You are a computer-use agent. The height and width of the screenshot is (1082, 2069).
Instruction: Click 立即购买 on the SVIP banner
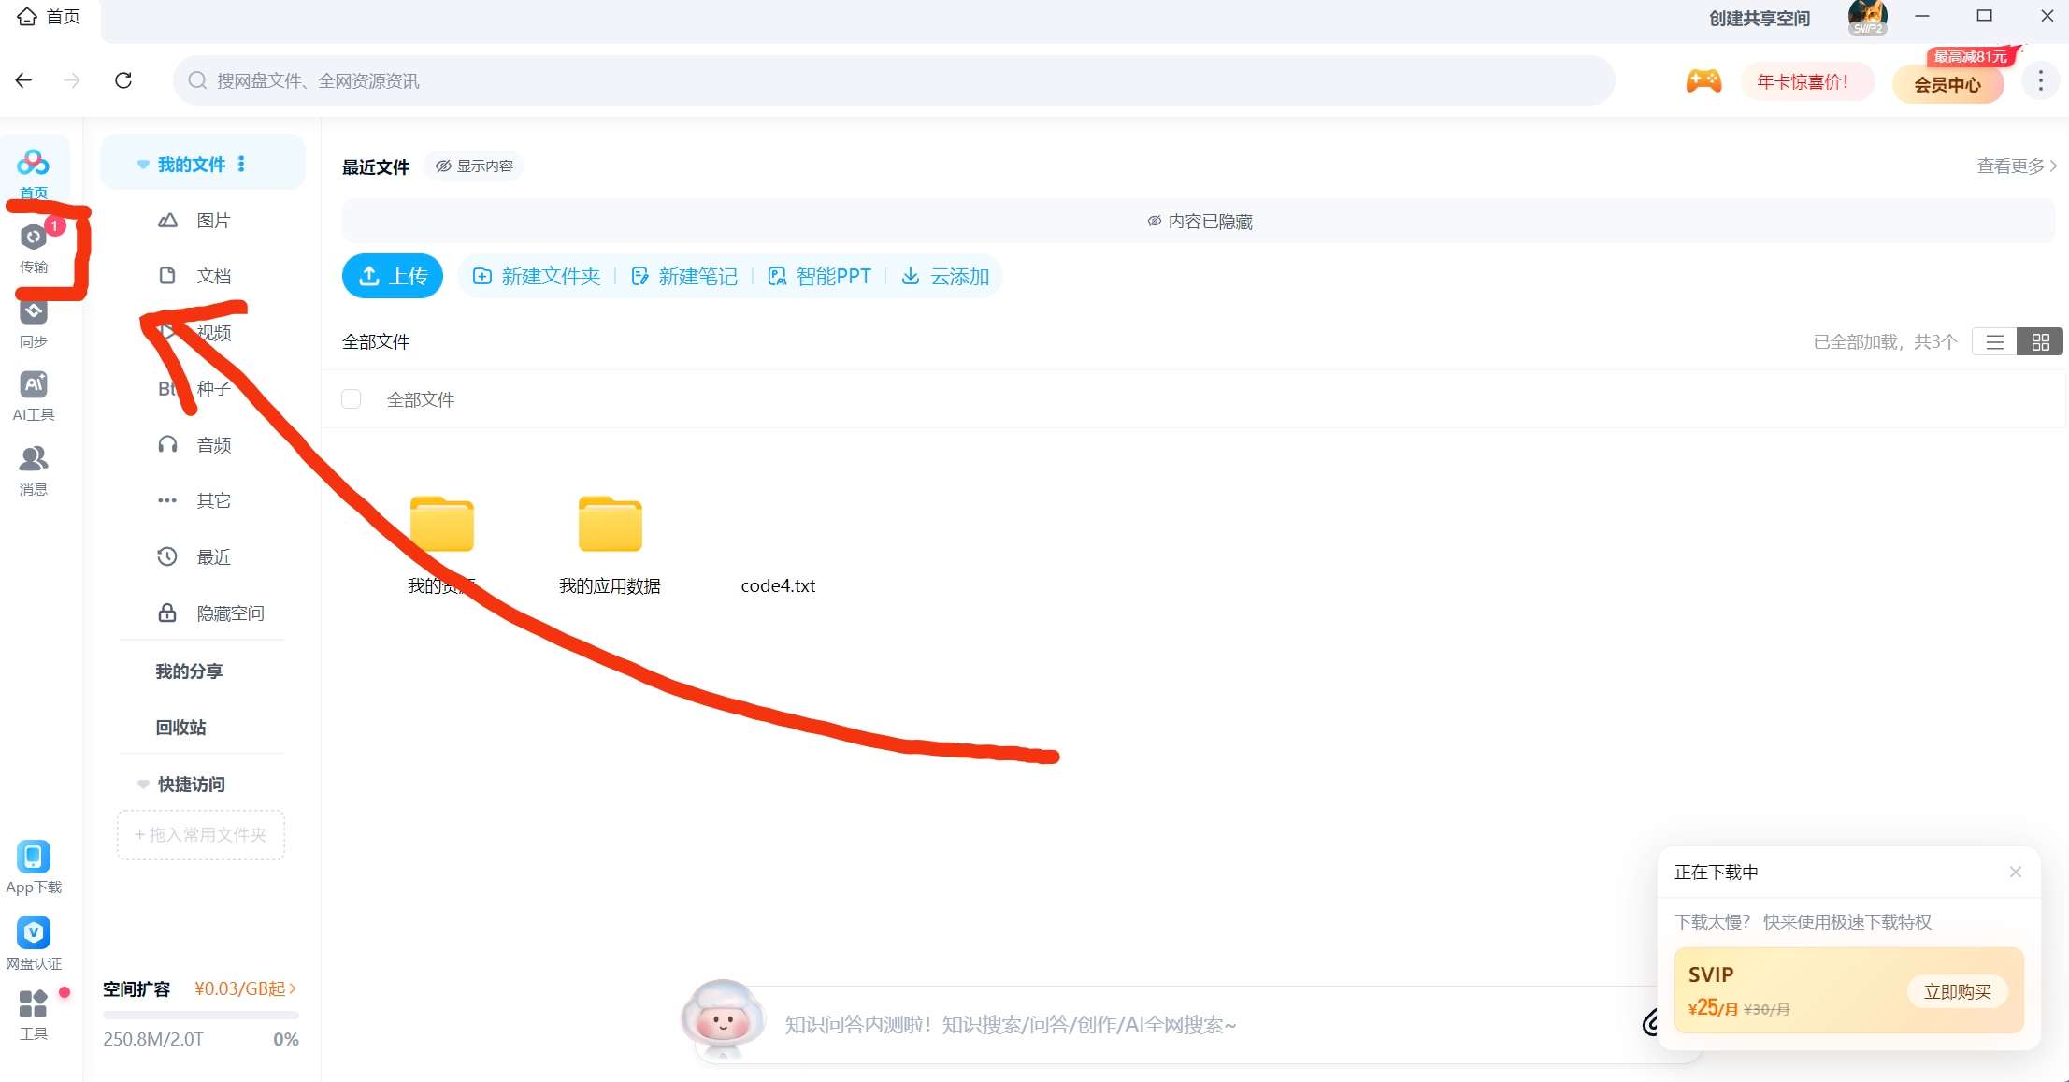[x=1957, y=991]
